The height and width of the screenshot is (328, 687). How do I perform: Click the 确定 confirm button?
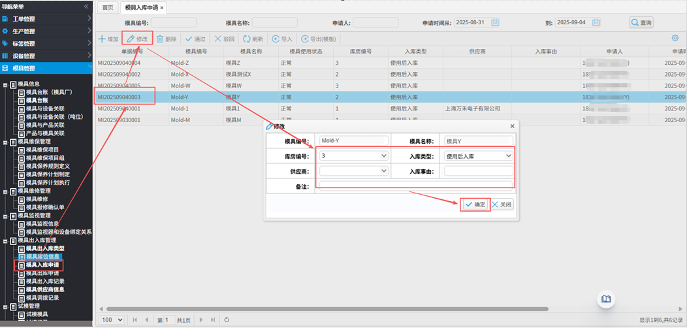(475, 205)
